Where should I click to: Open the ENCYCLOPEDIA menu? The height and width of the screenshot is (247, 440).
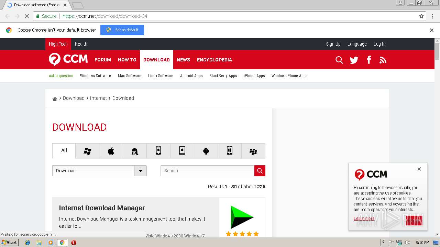coord(214,60)
